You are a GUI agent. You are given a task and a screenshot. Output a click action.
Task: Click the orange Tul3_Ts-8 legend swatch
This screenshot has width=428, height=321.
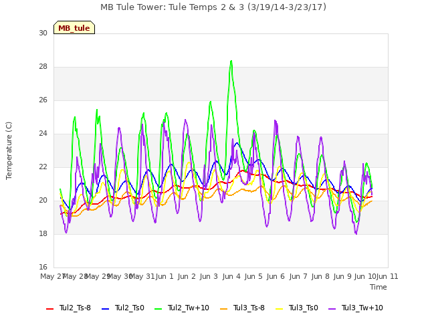pyautogui.click(x=223, y=309)
